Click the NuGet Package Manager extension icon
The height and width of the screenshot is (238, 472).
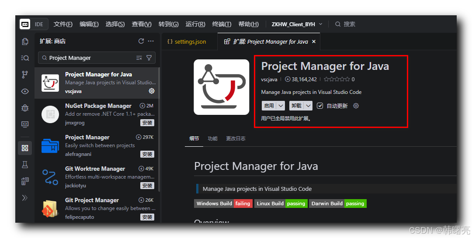pos(50,114)
